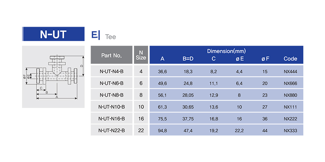Image resolution: width=325 pixels, height=162 pixels.
Task: Select part number N-UT-N8-B
Action: pos(112,95)
